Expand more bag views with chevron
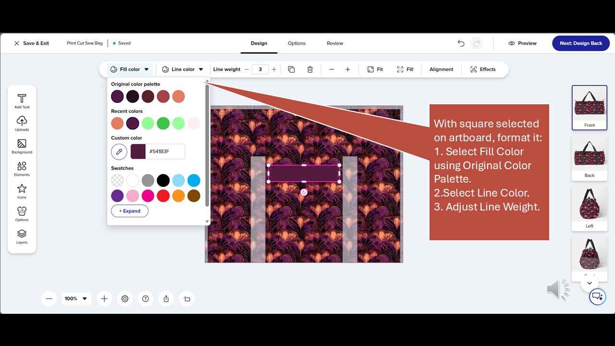 590,283
